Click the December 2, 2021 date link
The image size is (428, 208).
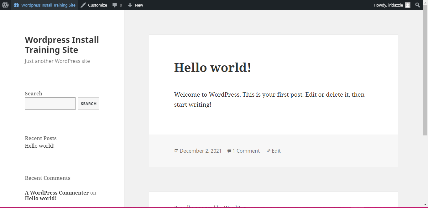point(201,151)
